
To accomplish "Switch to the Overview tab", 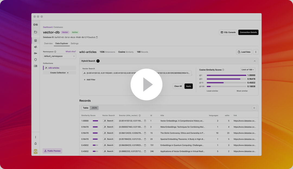I will 48,43.
